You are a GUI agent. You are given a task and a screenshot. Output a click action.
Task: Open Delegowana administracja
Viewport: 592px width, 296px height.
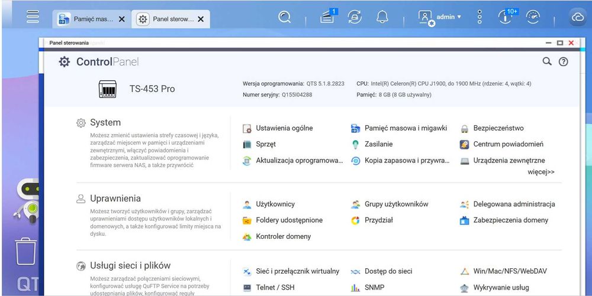click(x=514, y=204)
